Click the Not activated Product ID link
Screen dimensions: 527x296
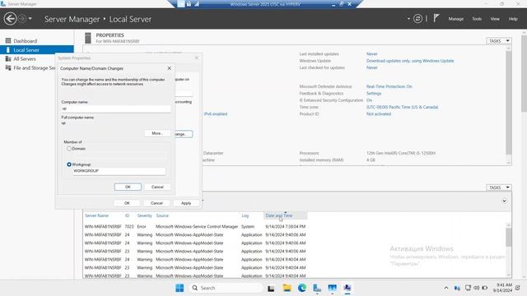pyautogui.click(x=379, y=113)
